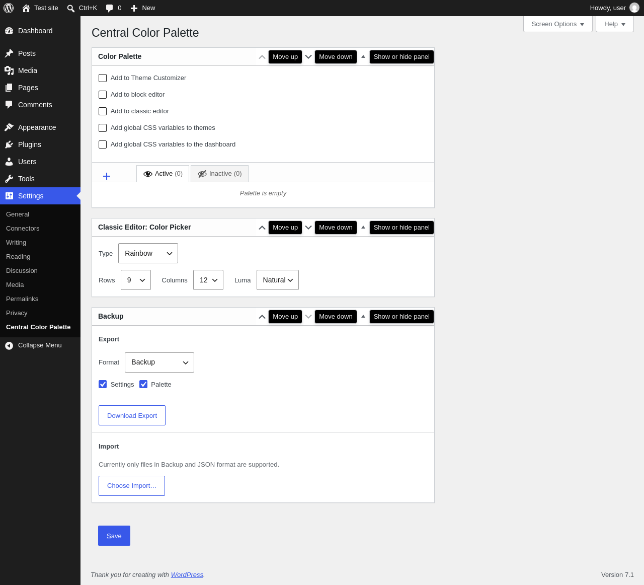Screen dimensions: 644x585
Task: Click the blue Save button
Action: pyautogui.click(x=114, y=536)
